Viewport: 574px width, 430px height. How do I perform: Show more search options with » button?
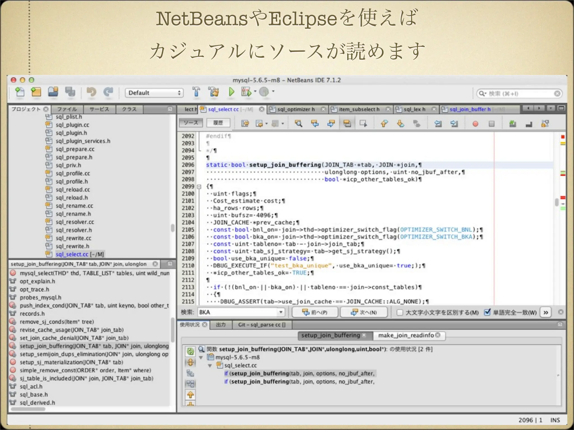pos(546,312)
